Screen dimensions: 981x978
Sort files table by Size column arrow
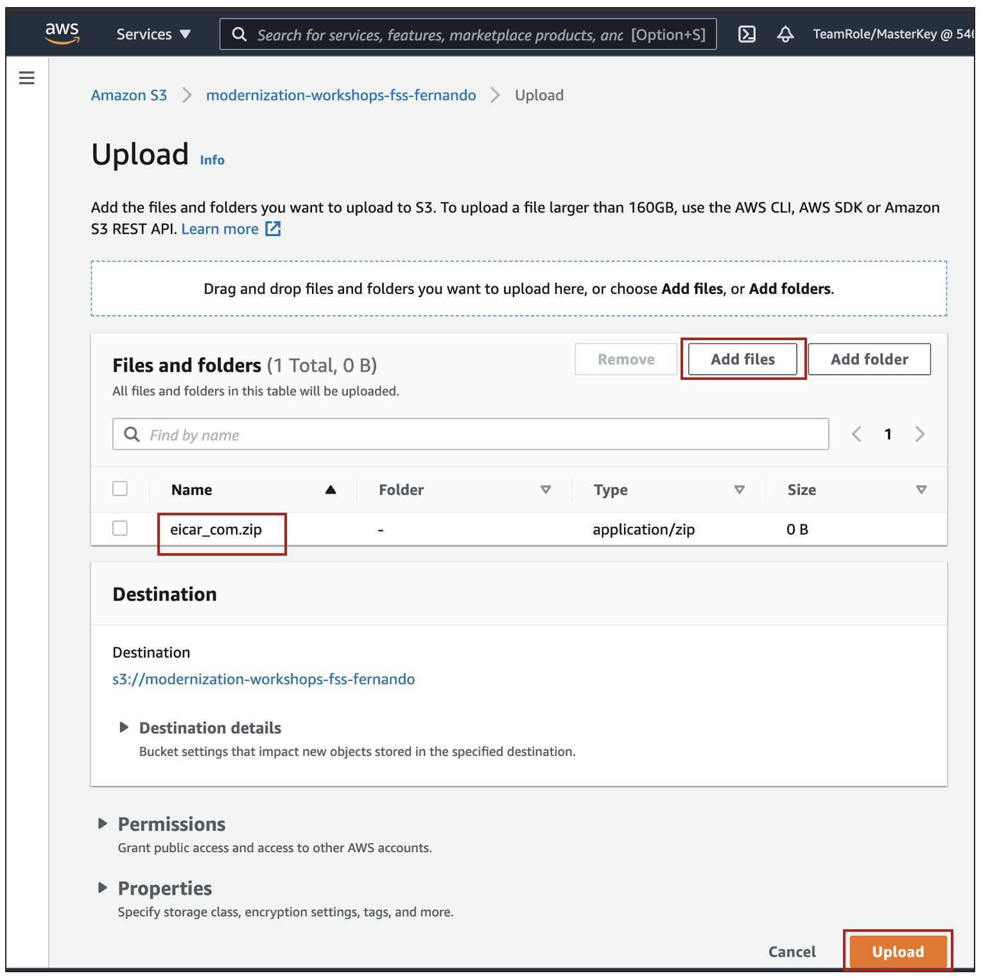(x=921, y=490)
